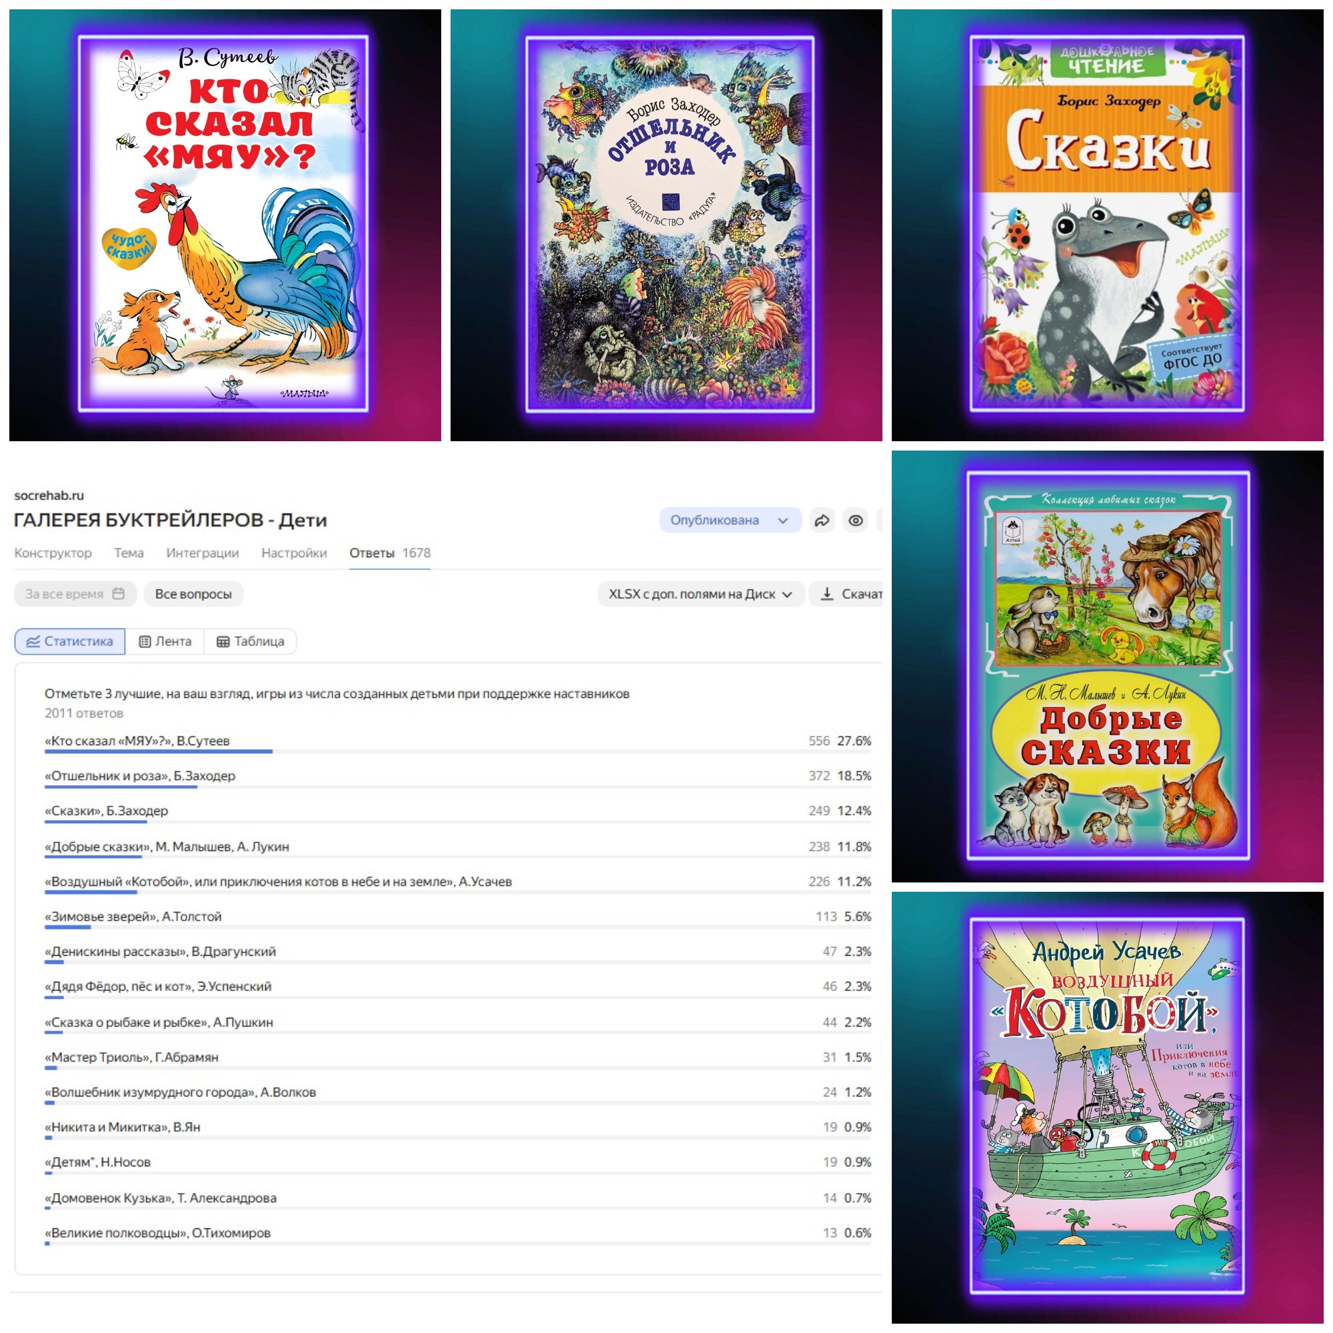Click «Волшебник изумрудного города», А.Волков row

point(458,1094)
